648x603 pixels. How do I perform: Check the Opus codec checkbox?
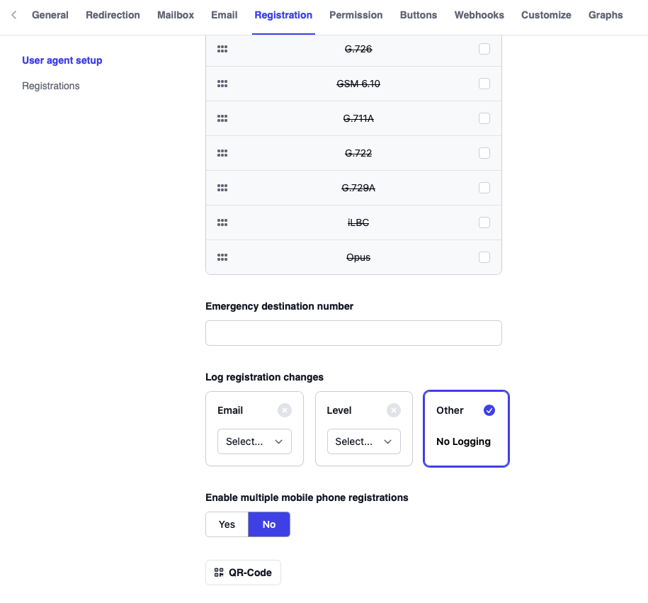pos(484,257)
